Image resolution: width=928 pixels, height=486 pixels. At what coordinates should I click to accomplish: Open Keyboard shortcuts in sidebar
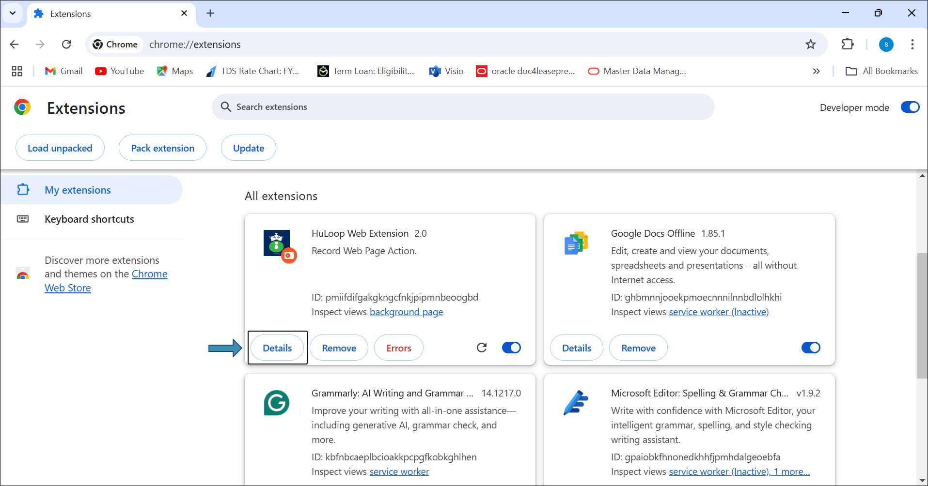91,219
